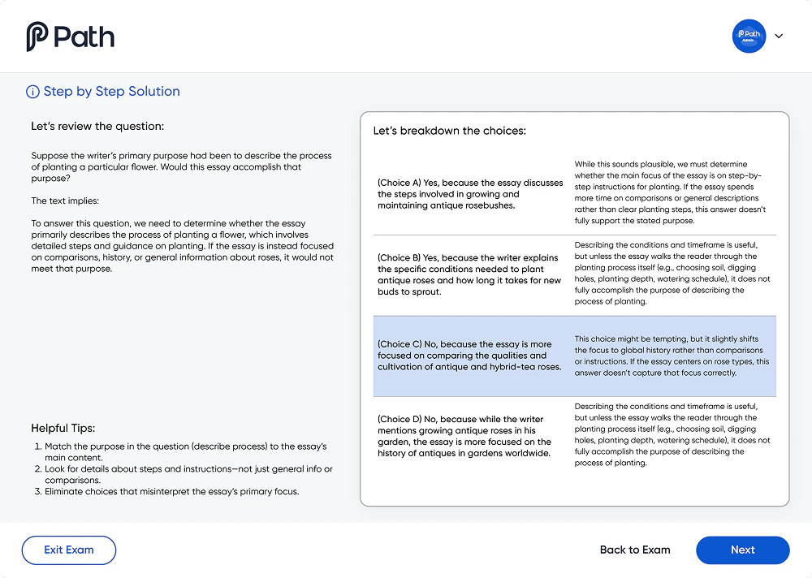This screenshot has width=812, height=578.
Task: Click highlighted Choice C answer text
Action: coord(469,356)
